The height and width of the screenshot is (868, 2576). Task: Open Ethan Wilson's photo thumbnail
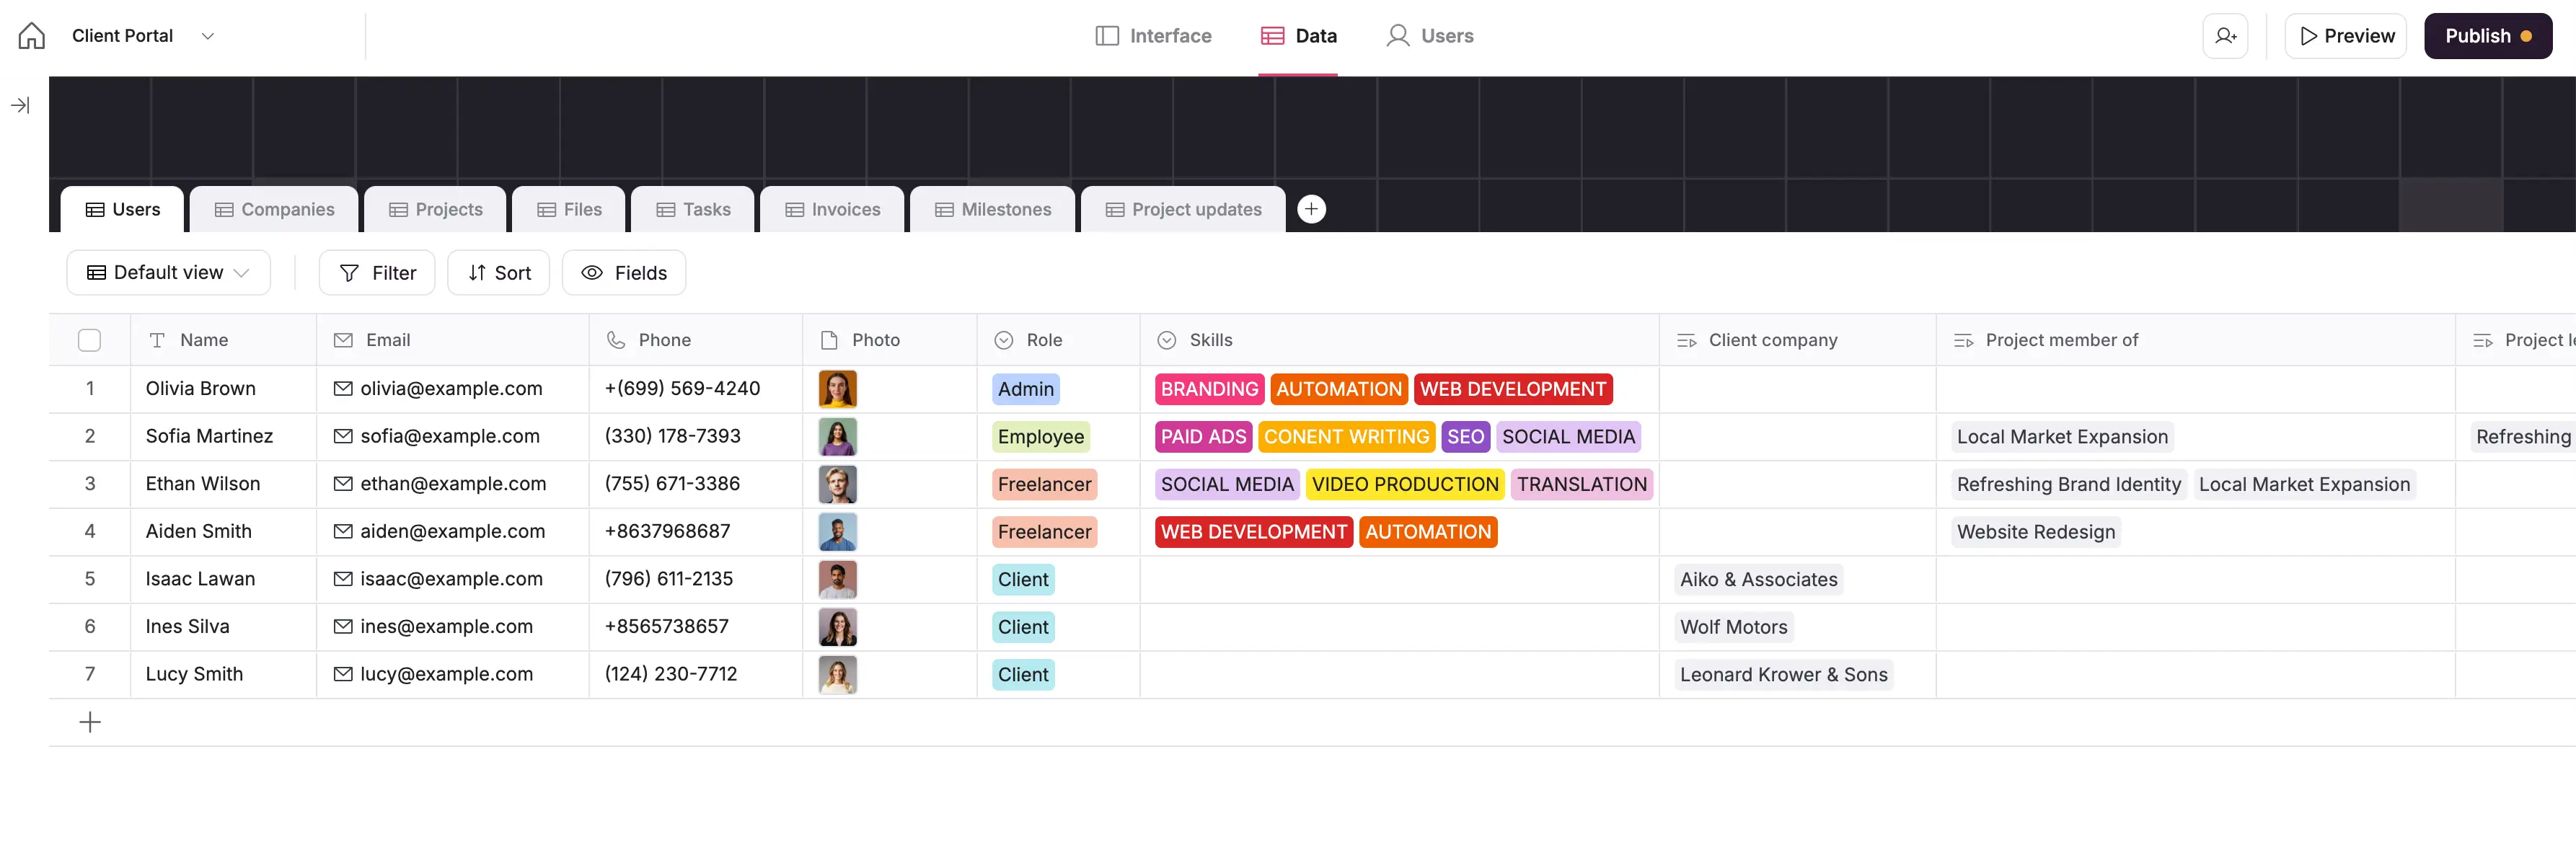(x=837, y=484)
